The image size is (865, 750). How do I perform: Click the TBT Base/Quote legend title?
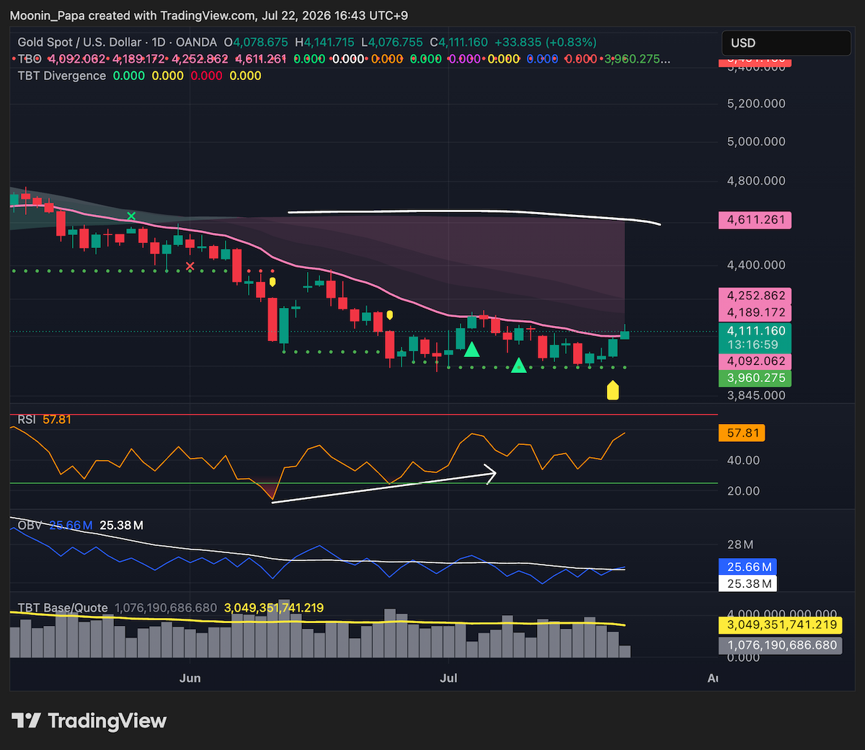point(63,608)
